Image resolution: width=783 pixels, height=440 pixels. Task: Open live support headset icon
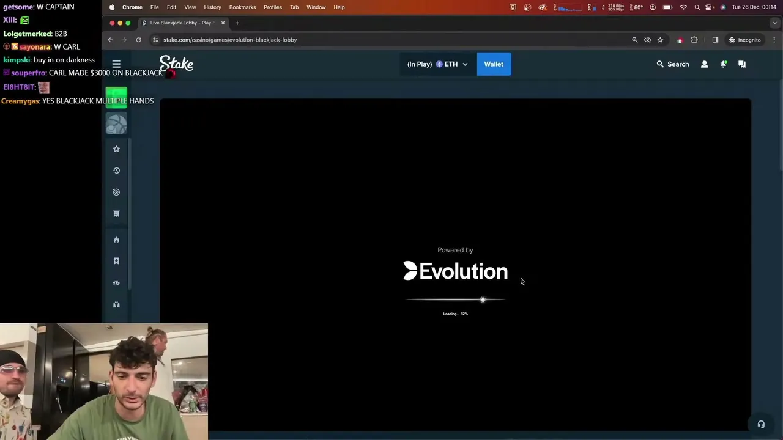(x=761, y=425)
